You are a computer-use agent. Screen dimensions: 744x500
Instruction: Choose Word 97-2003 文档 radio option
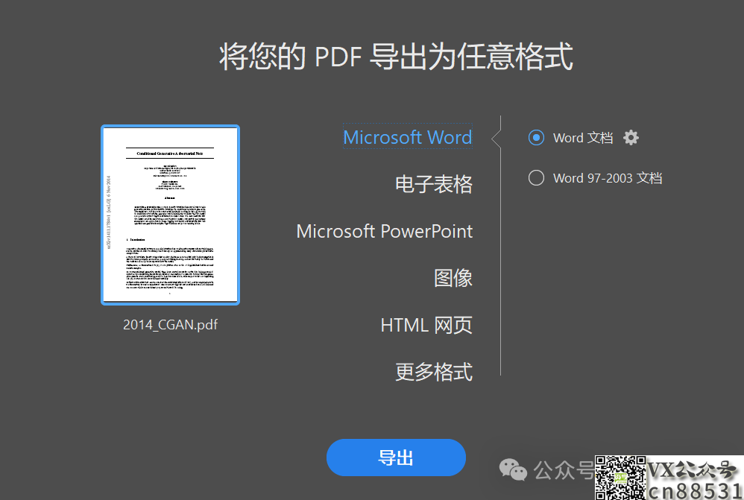pos(536,178)
